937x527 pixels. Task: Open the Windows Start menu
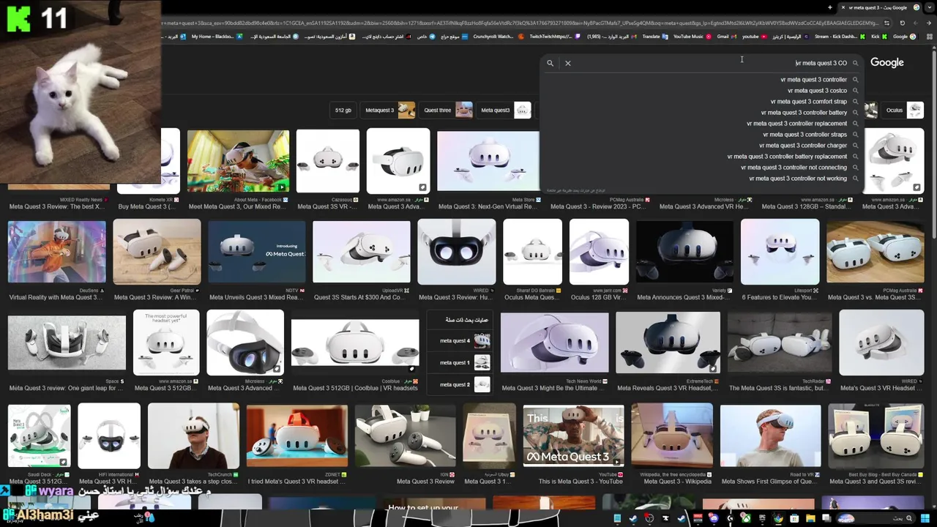click(925, 518)
